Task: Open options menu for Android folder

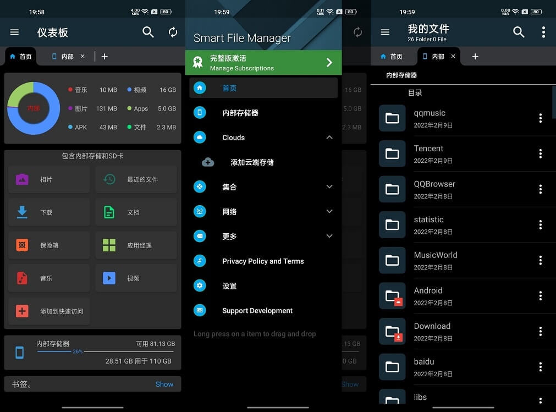Action: pos(540,296)
